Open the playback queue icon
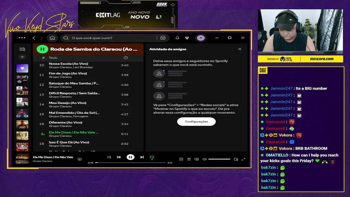This screenshot has height=197, width=350. click(x=189, y=159)
